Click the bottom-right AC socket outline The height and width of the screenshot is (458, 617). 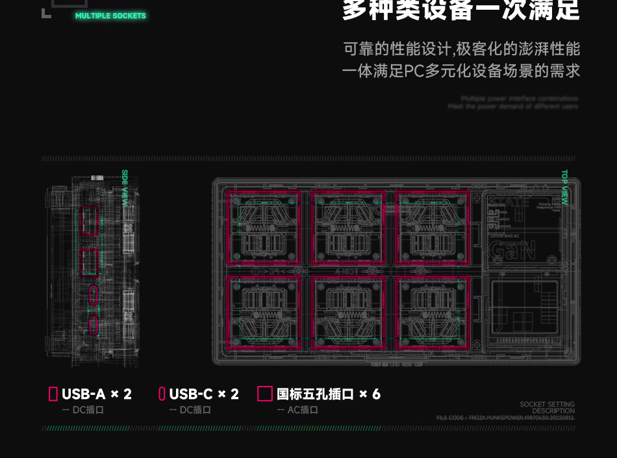click(x=432, y=313)
